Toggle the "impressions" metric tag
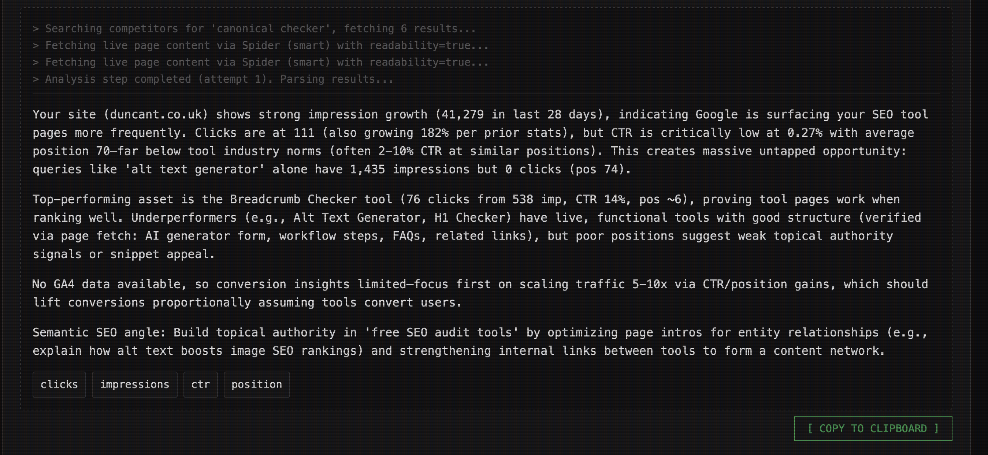Screen dimensions: 988x455 (134, 384)
